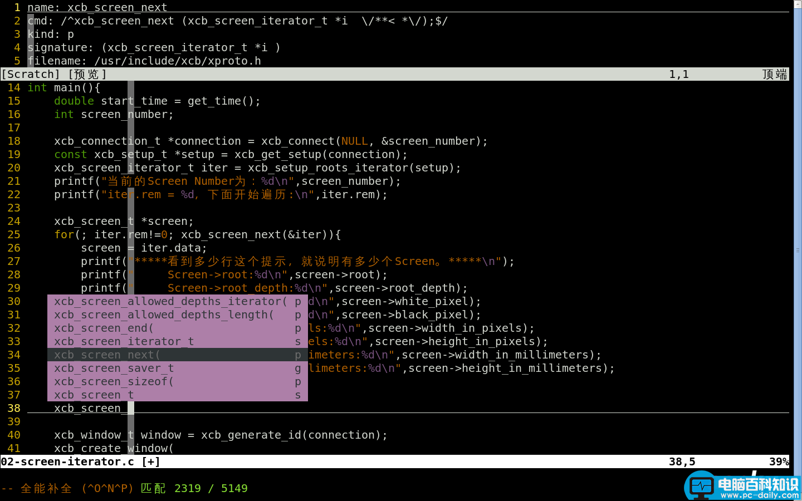Click the printf Screen Number line 21

pyautogui.click(x=228, y=181)
